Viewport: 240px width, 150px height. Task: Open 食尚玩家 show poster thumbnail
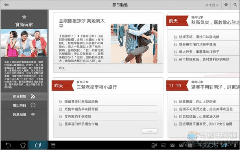[x=24, y=43]
